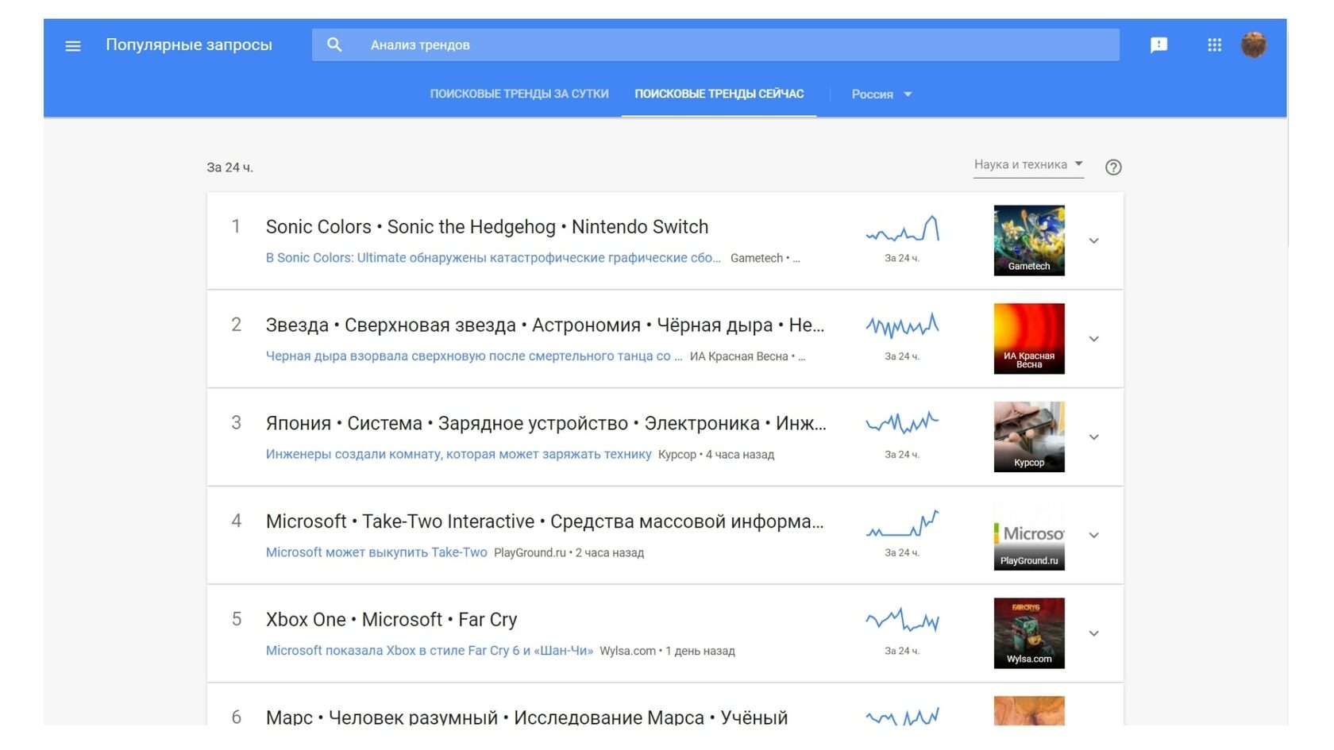Focus the Анализ трендов search field
Image resolution: width=1334 pixels, height=750 pixels.
715,45
